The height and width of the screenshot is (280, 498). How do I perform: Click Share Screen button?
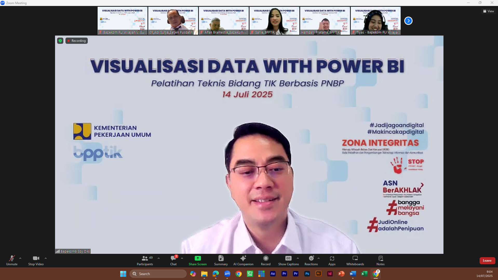[198, 260]
